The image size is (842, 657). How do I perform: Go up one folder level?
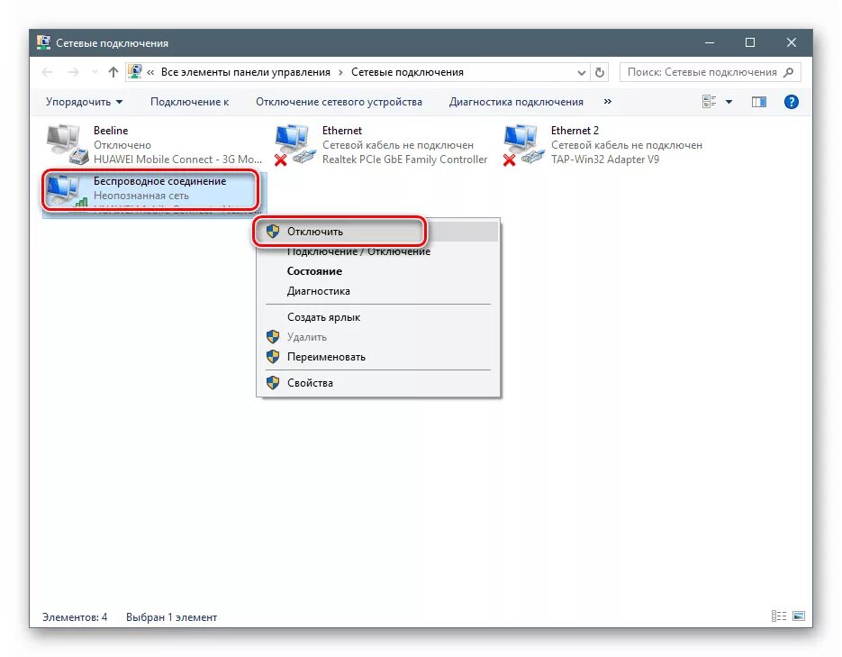(x=113, y=72)
